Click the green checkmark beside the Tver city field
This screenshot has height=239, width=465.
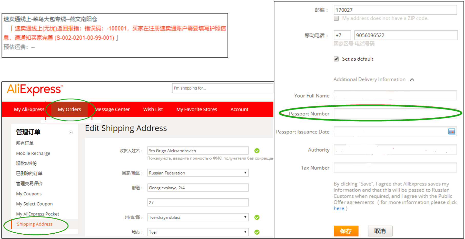click(x=257, y=232)
